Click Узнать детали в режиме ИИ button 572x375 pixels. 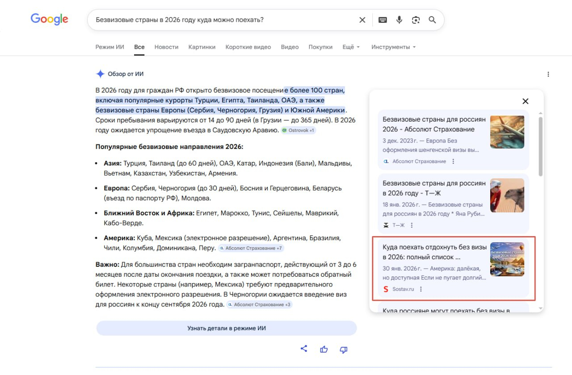(x=227, y=328)
